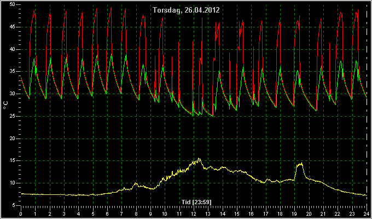
Task: Click the yellow curve peak near hour 12
Action: tap(199, 159)
